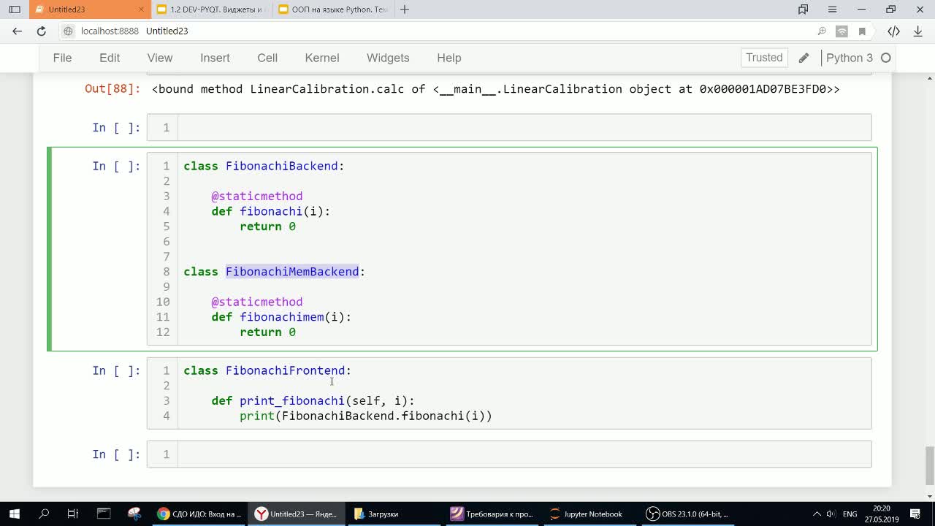935x526 pixels.
Task: Click the def fibonachimem(i) line
Action: pyautogui.click(x=281, y=317)
